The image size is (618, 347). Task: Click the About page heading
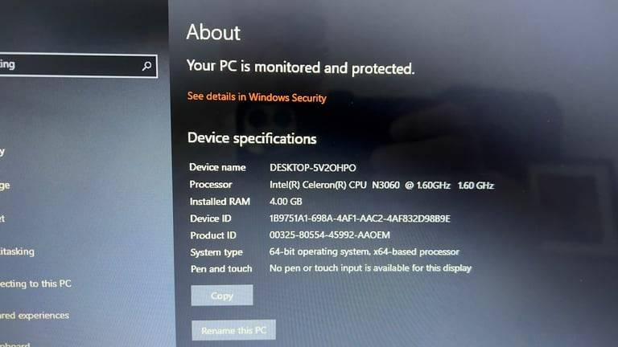(x=213, y=32)
